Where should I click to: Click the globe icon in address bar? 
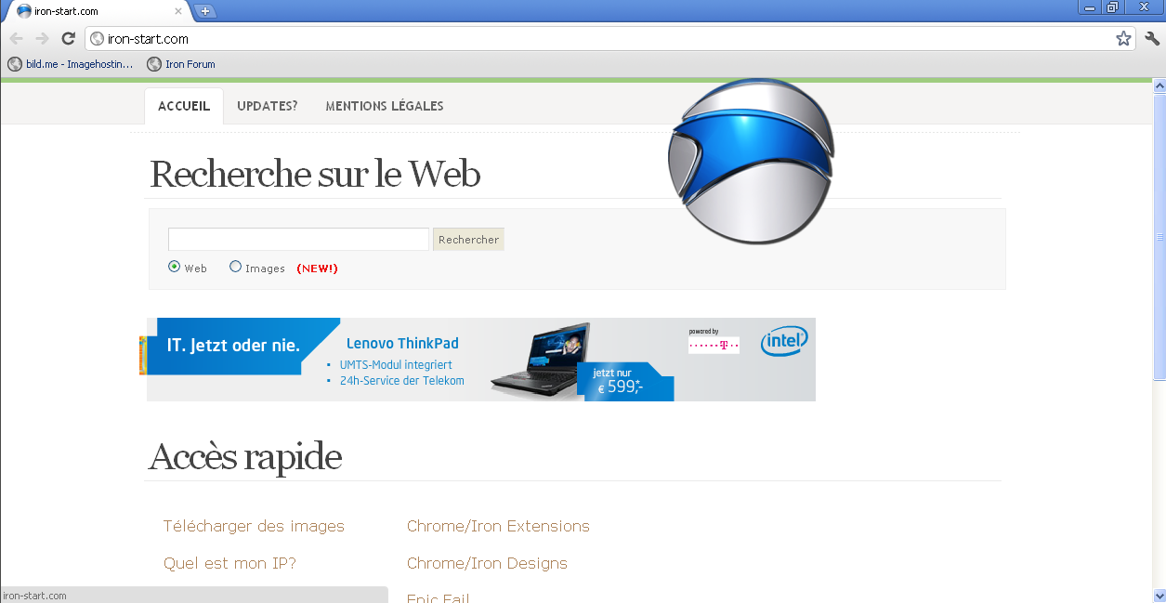97,39
